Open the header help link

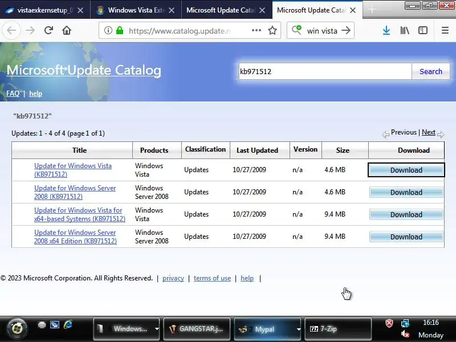point(35,93)
